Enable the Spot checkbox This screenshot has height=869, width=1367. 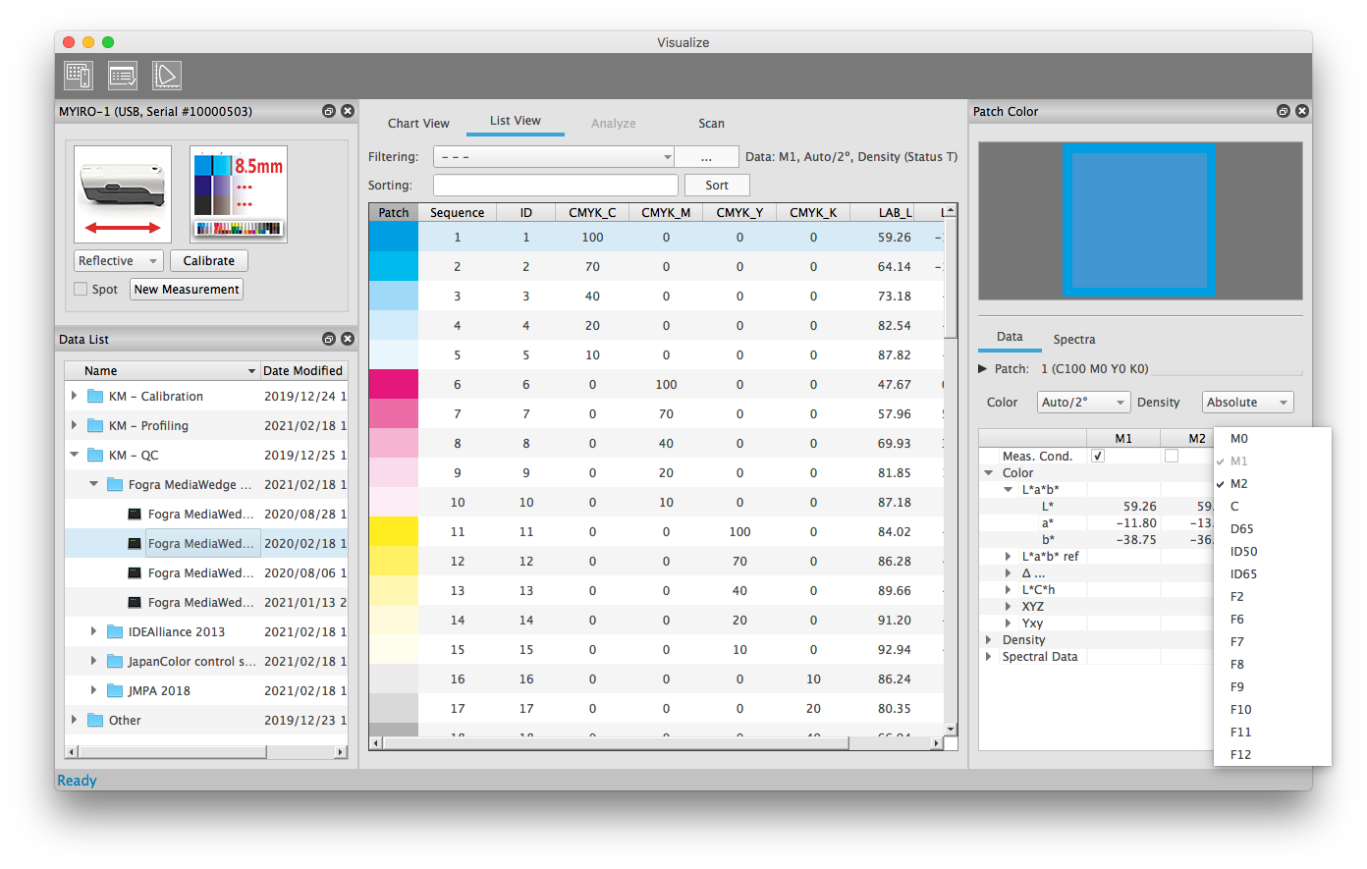tap(81, 290)
